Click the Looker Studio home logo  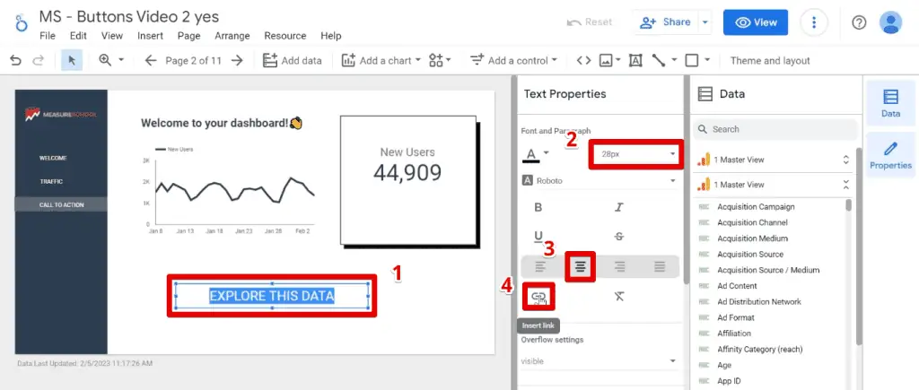(x=22, y=22)
